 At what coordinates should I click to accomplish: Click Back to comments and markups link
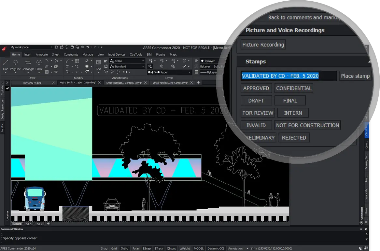coord(305,18)
